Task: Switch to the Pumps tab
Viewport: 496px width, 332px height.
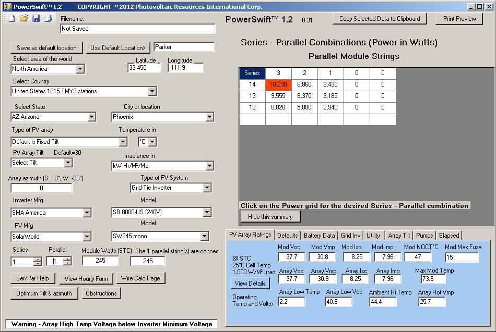Action: click(424, 236)
